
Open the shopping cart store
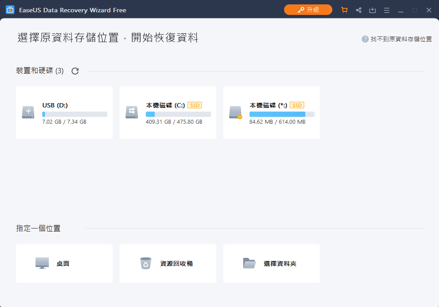click(x=344, y=10)
